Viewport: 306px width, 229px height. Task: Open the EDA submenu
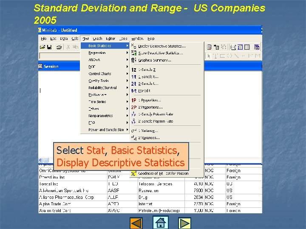click(105, 123)
